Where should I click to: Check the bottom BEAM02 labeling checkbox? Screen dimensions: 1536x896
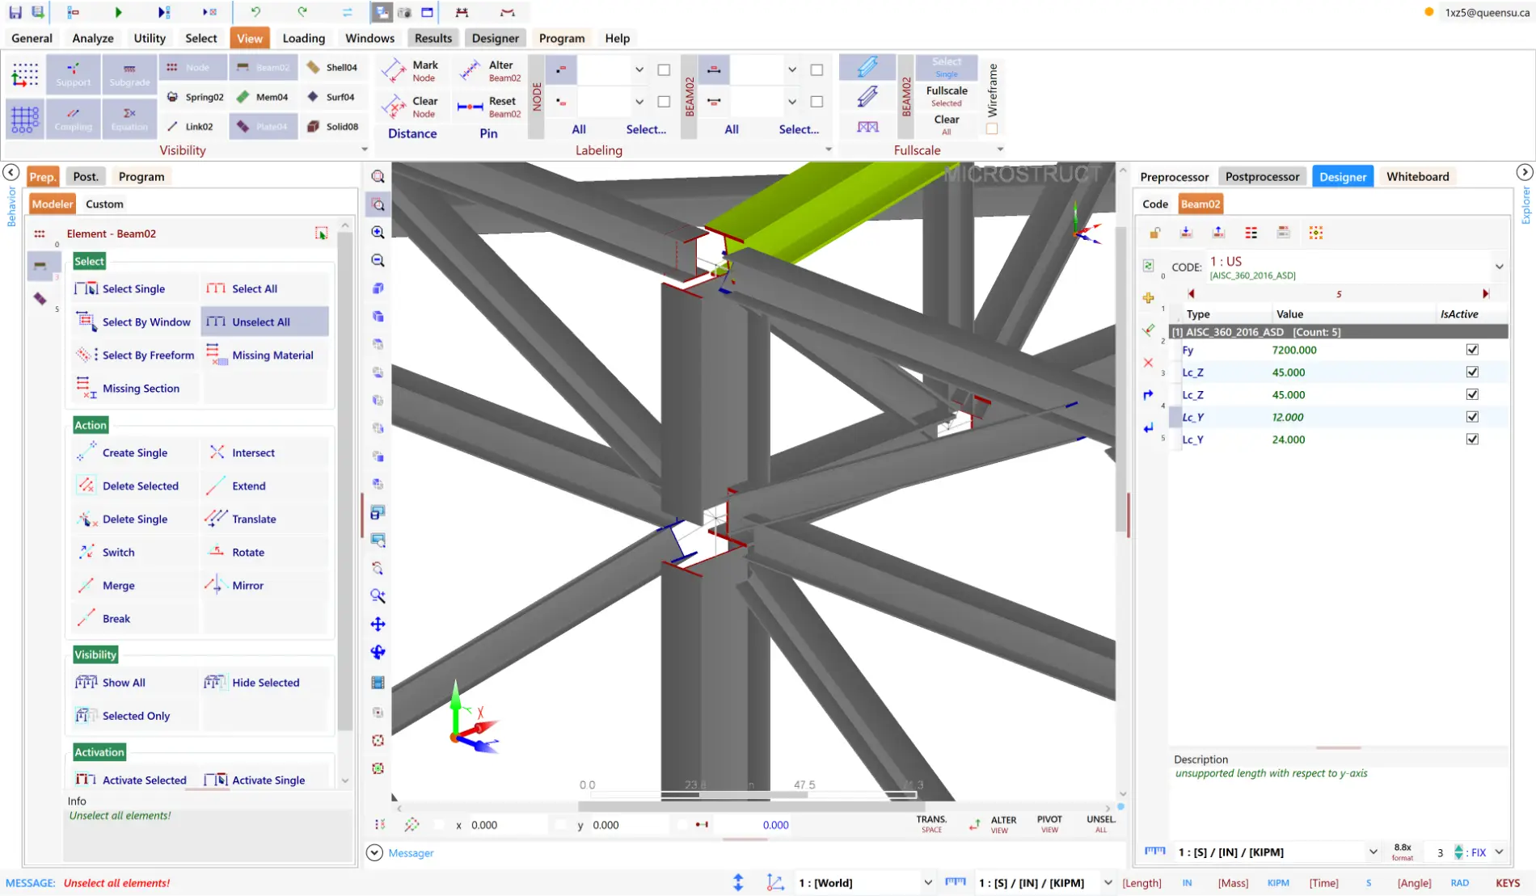(817, 102)
